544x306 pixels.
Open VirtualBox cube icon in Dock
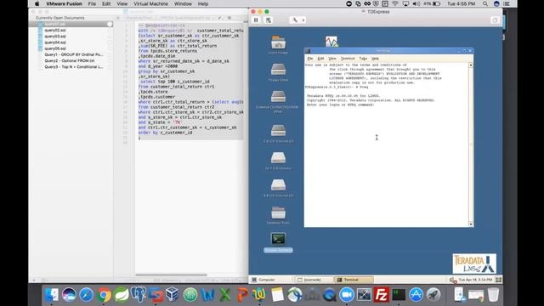(173, 295)
